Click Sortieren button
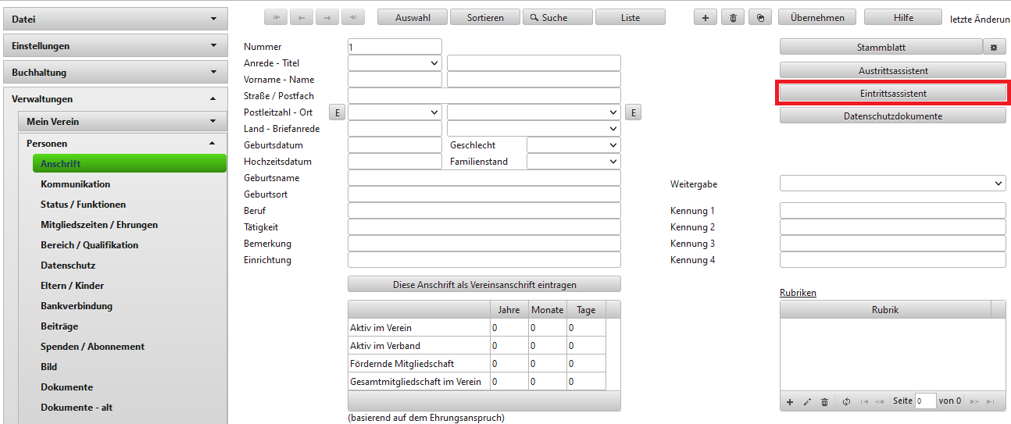 tap(485, 17)
